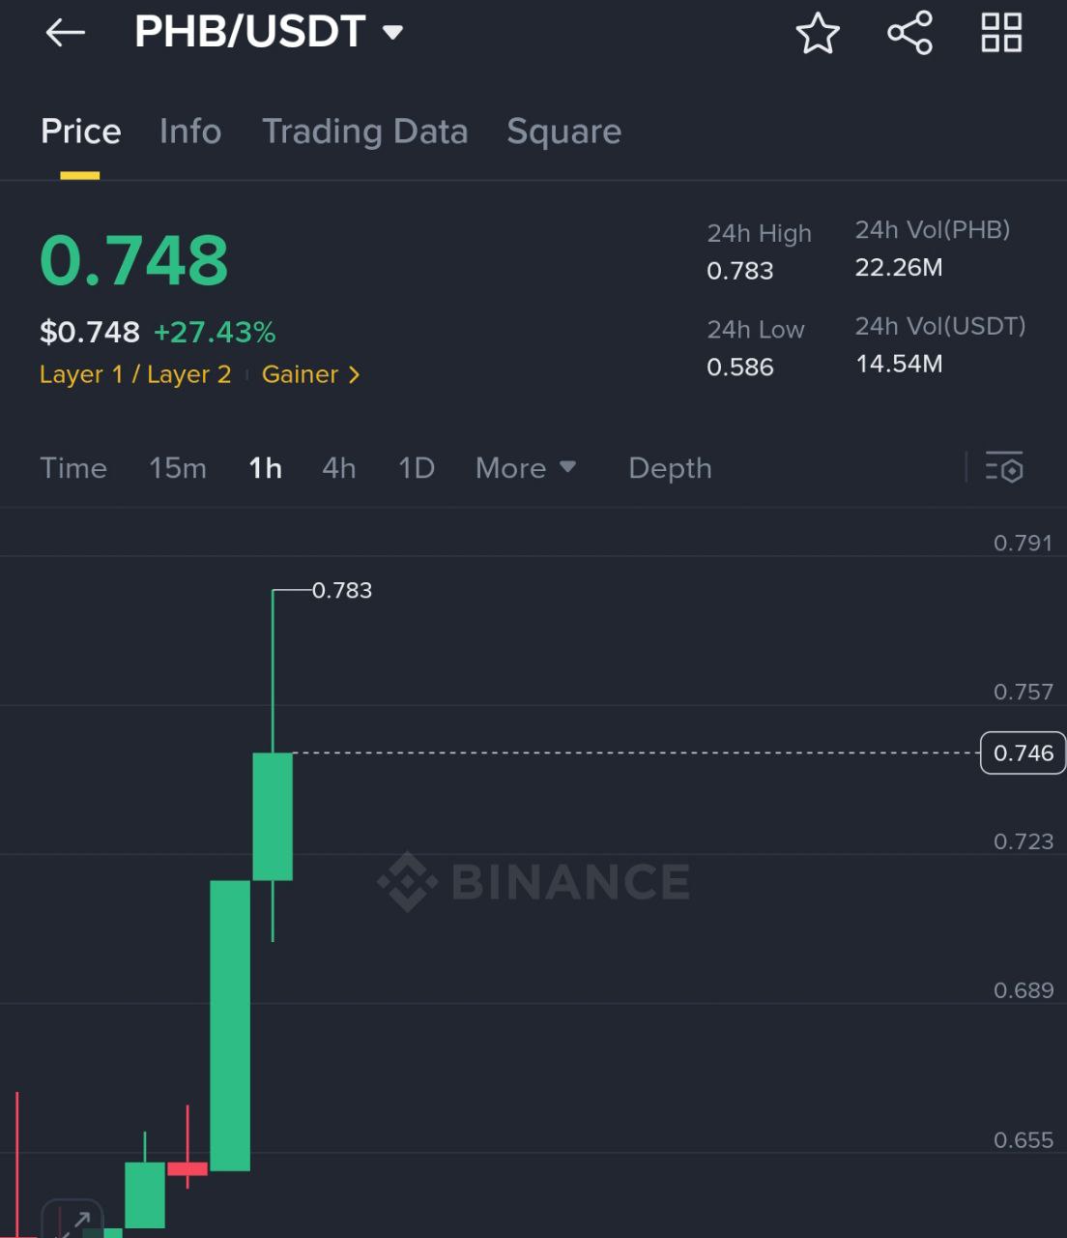This screenshot has width=1067, height=1238.
Task: Open chart indicator settings icon
Action: 1004,467
